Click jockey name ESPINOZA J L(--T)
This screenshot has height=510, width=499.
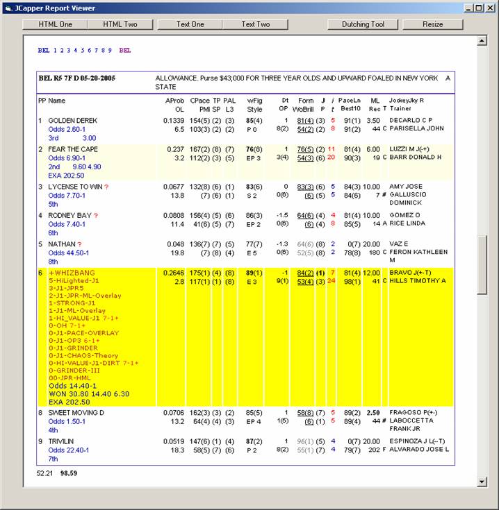coord(417,441)
